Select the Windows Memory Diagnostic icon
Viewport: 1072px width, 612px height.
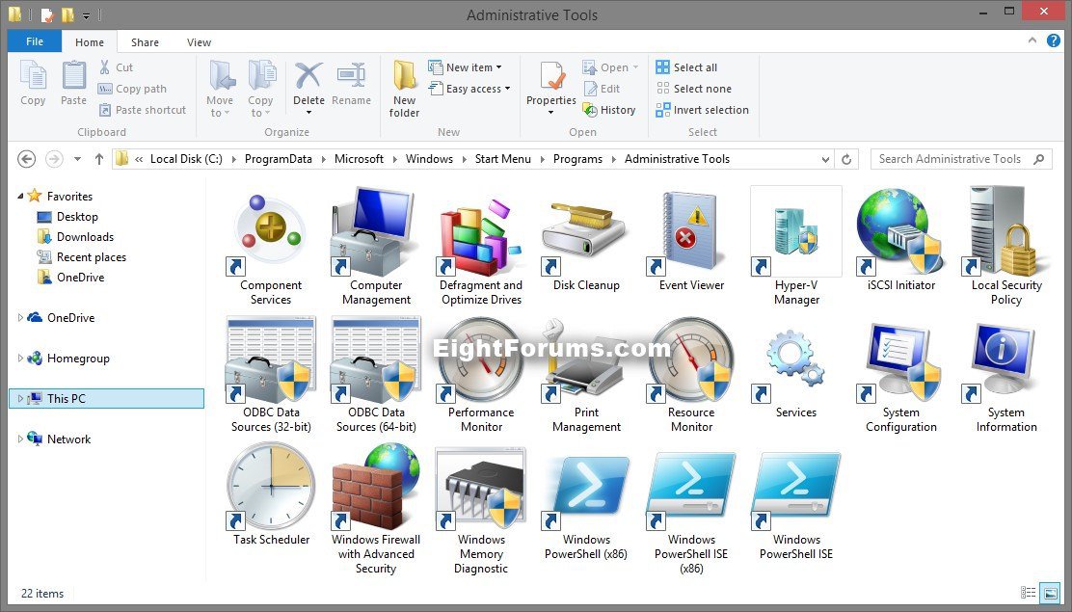pyautogui.click(x=481, y=487)
